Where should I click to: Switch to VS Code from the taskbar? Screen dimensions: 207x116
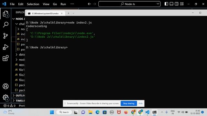coord(147,112)
